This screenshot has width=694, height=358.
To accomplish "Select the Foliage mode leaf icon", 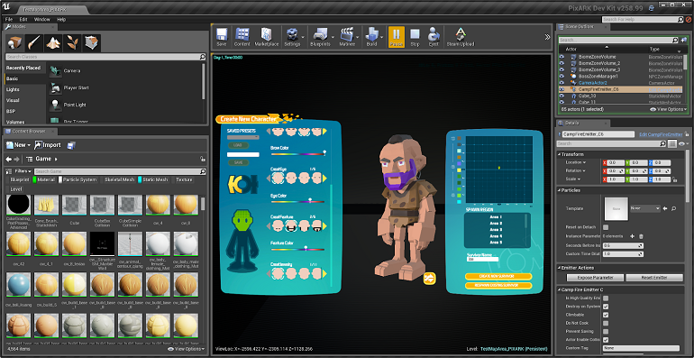I will click(73, 43).
